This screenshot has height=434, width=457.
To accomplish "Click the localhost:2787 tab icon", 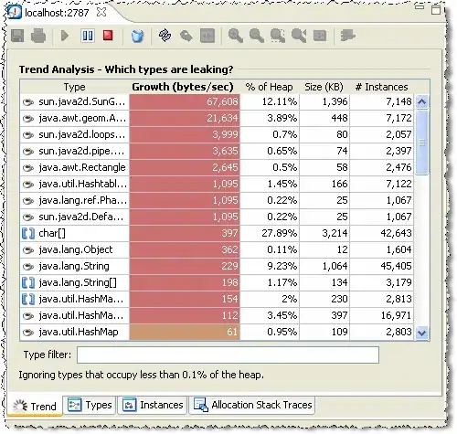I will pos(15,12).
